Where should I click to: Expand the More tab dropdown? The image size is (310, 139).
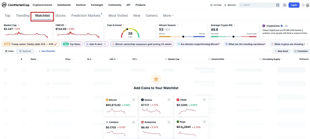click(x=168, y=16)
